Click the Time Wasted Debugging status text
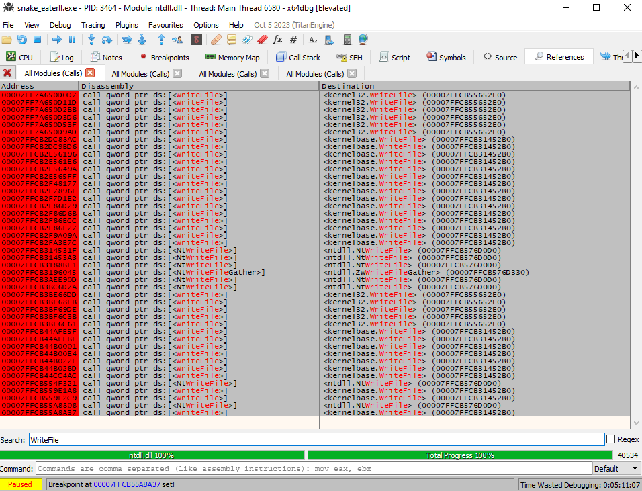 [580, 484]
